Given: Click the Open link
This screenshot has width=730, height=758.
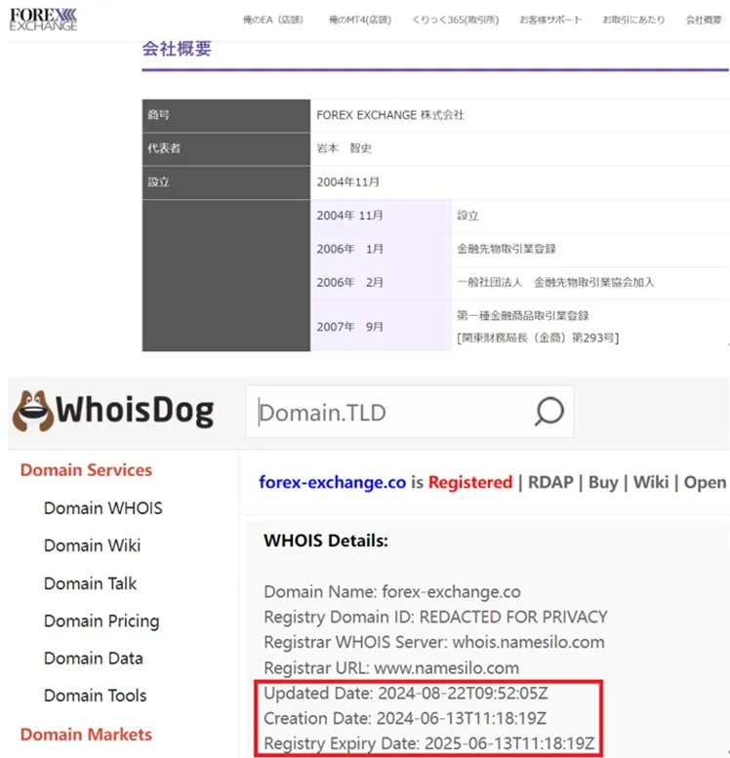Looking at the screenshot, I should (705, 483).
